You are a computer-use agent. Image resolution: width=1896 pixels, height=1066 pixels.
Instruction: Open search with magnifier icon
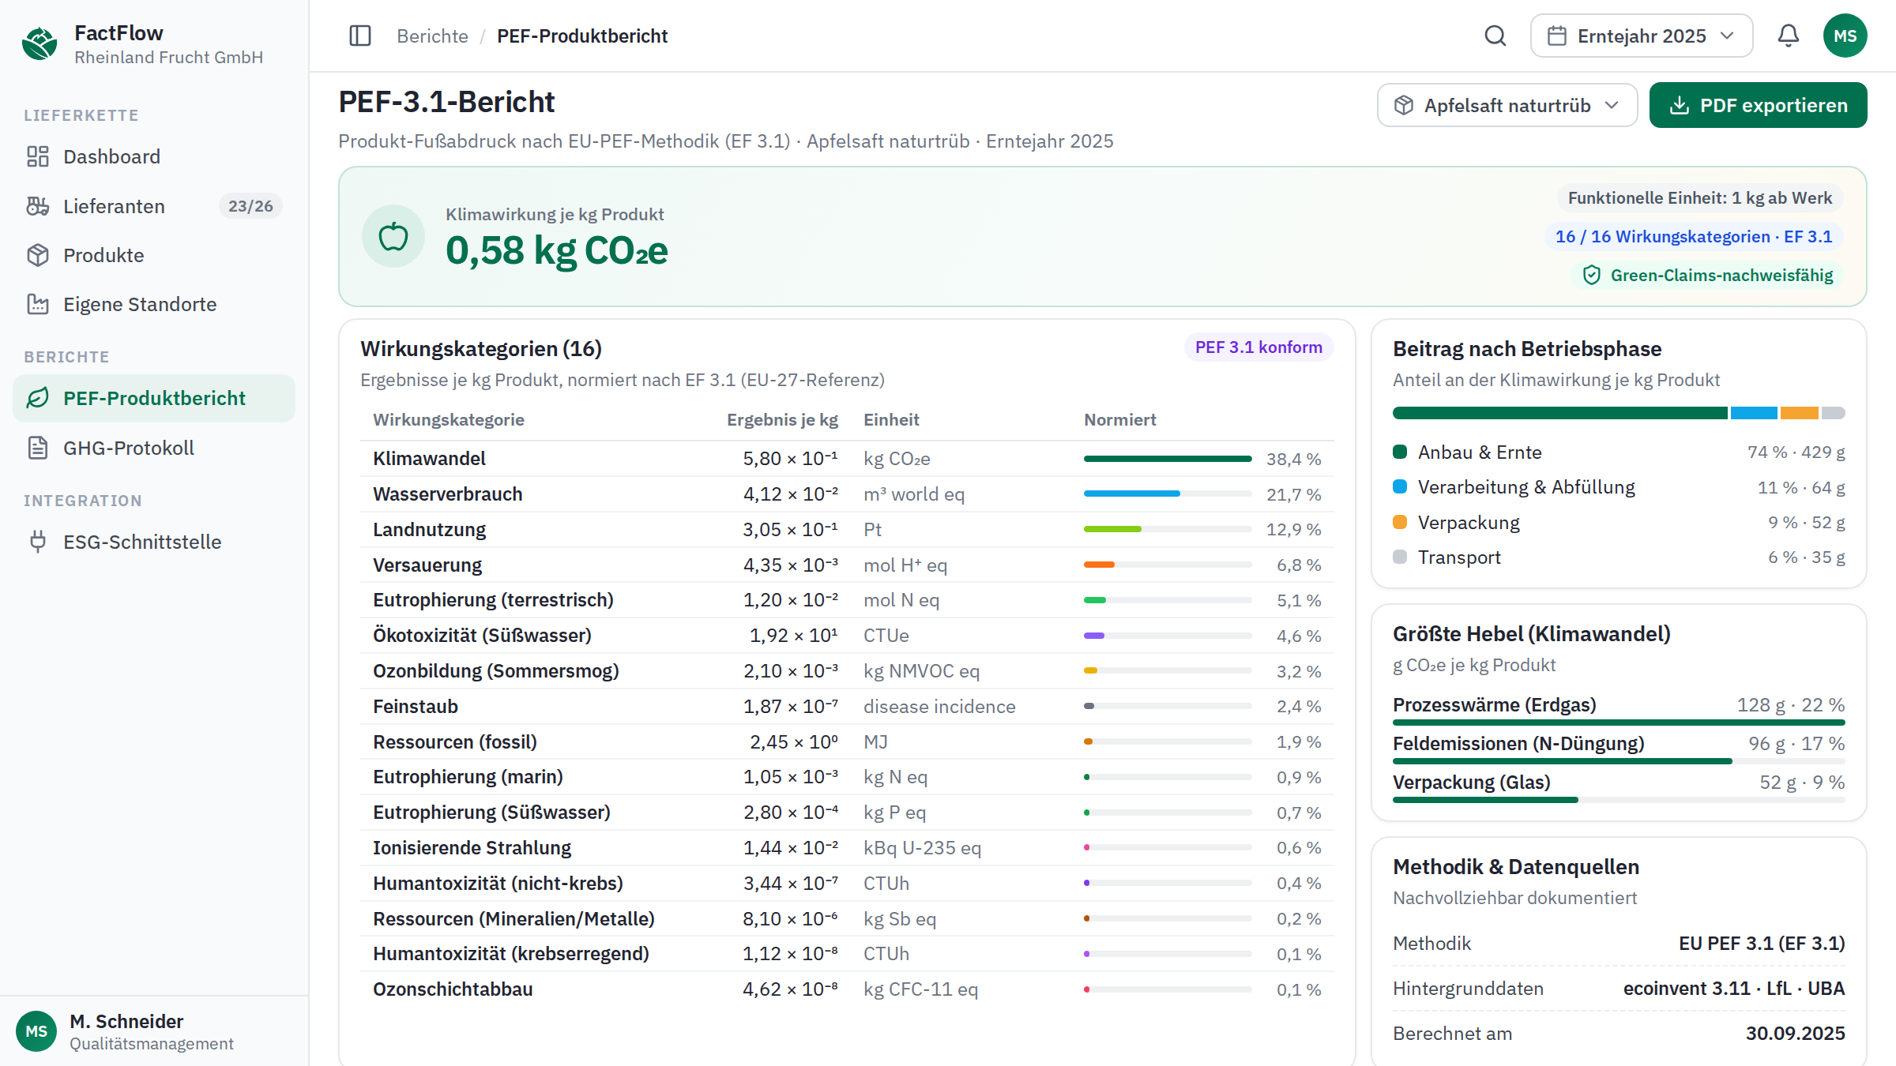click(x=1495, y=36)
